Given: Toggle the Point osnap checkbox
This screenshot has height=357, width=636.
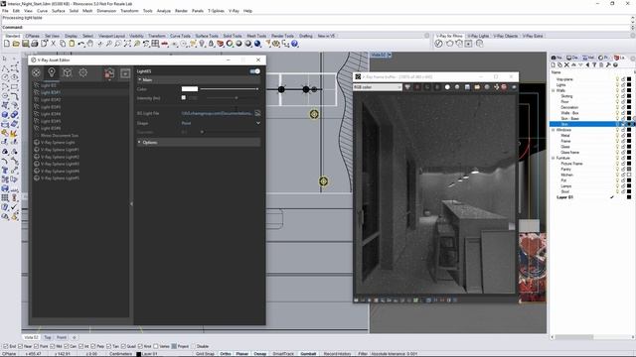Looking at the screenshot, I should tap(37, 346).
